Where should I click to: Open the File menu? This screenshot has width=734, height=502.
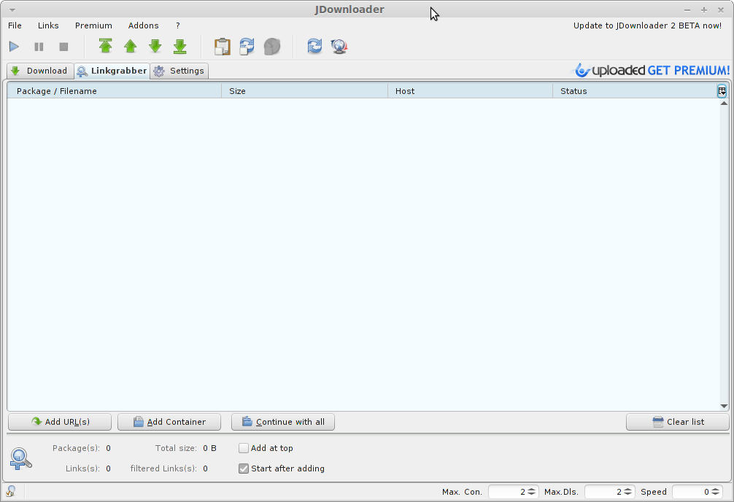[x=15, y=26]
